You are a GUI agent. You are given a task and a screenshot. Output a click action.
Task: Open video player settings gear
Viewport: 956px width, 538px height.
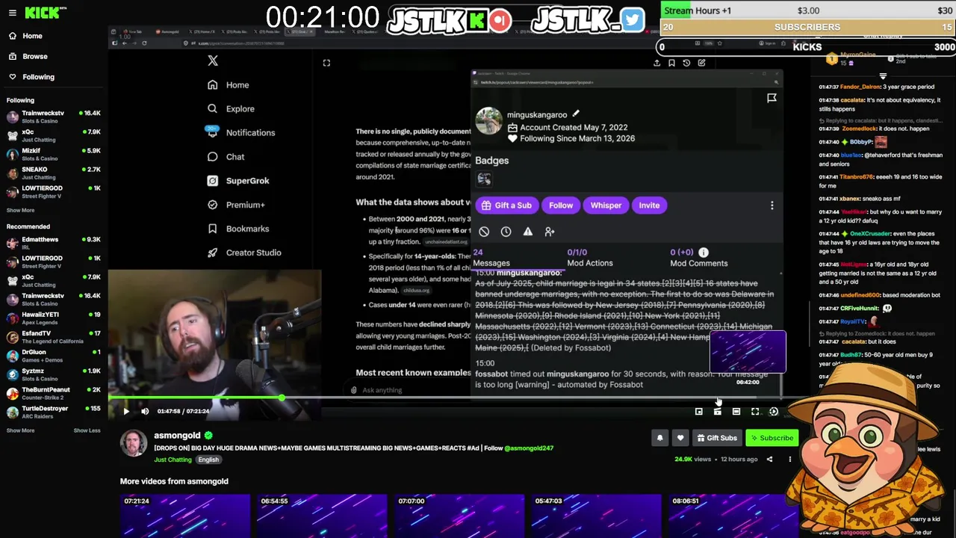pos(774,411)
